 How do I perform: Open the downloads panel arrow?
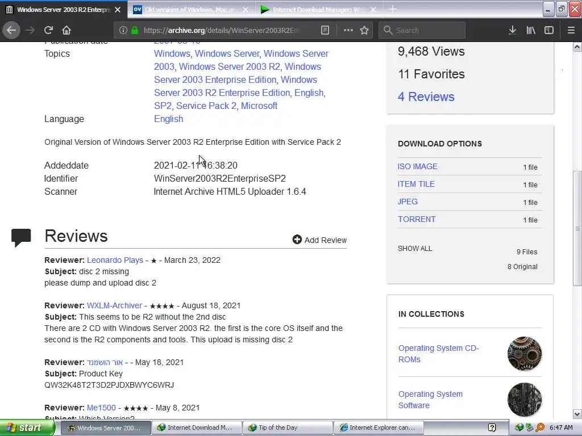pos(512,30)
